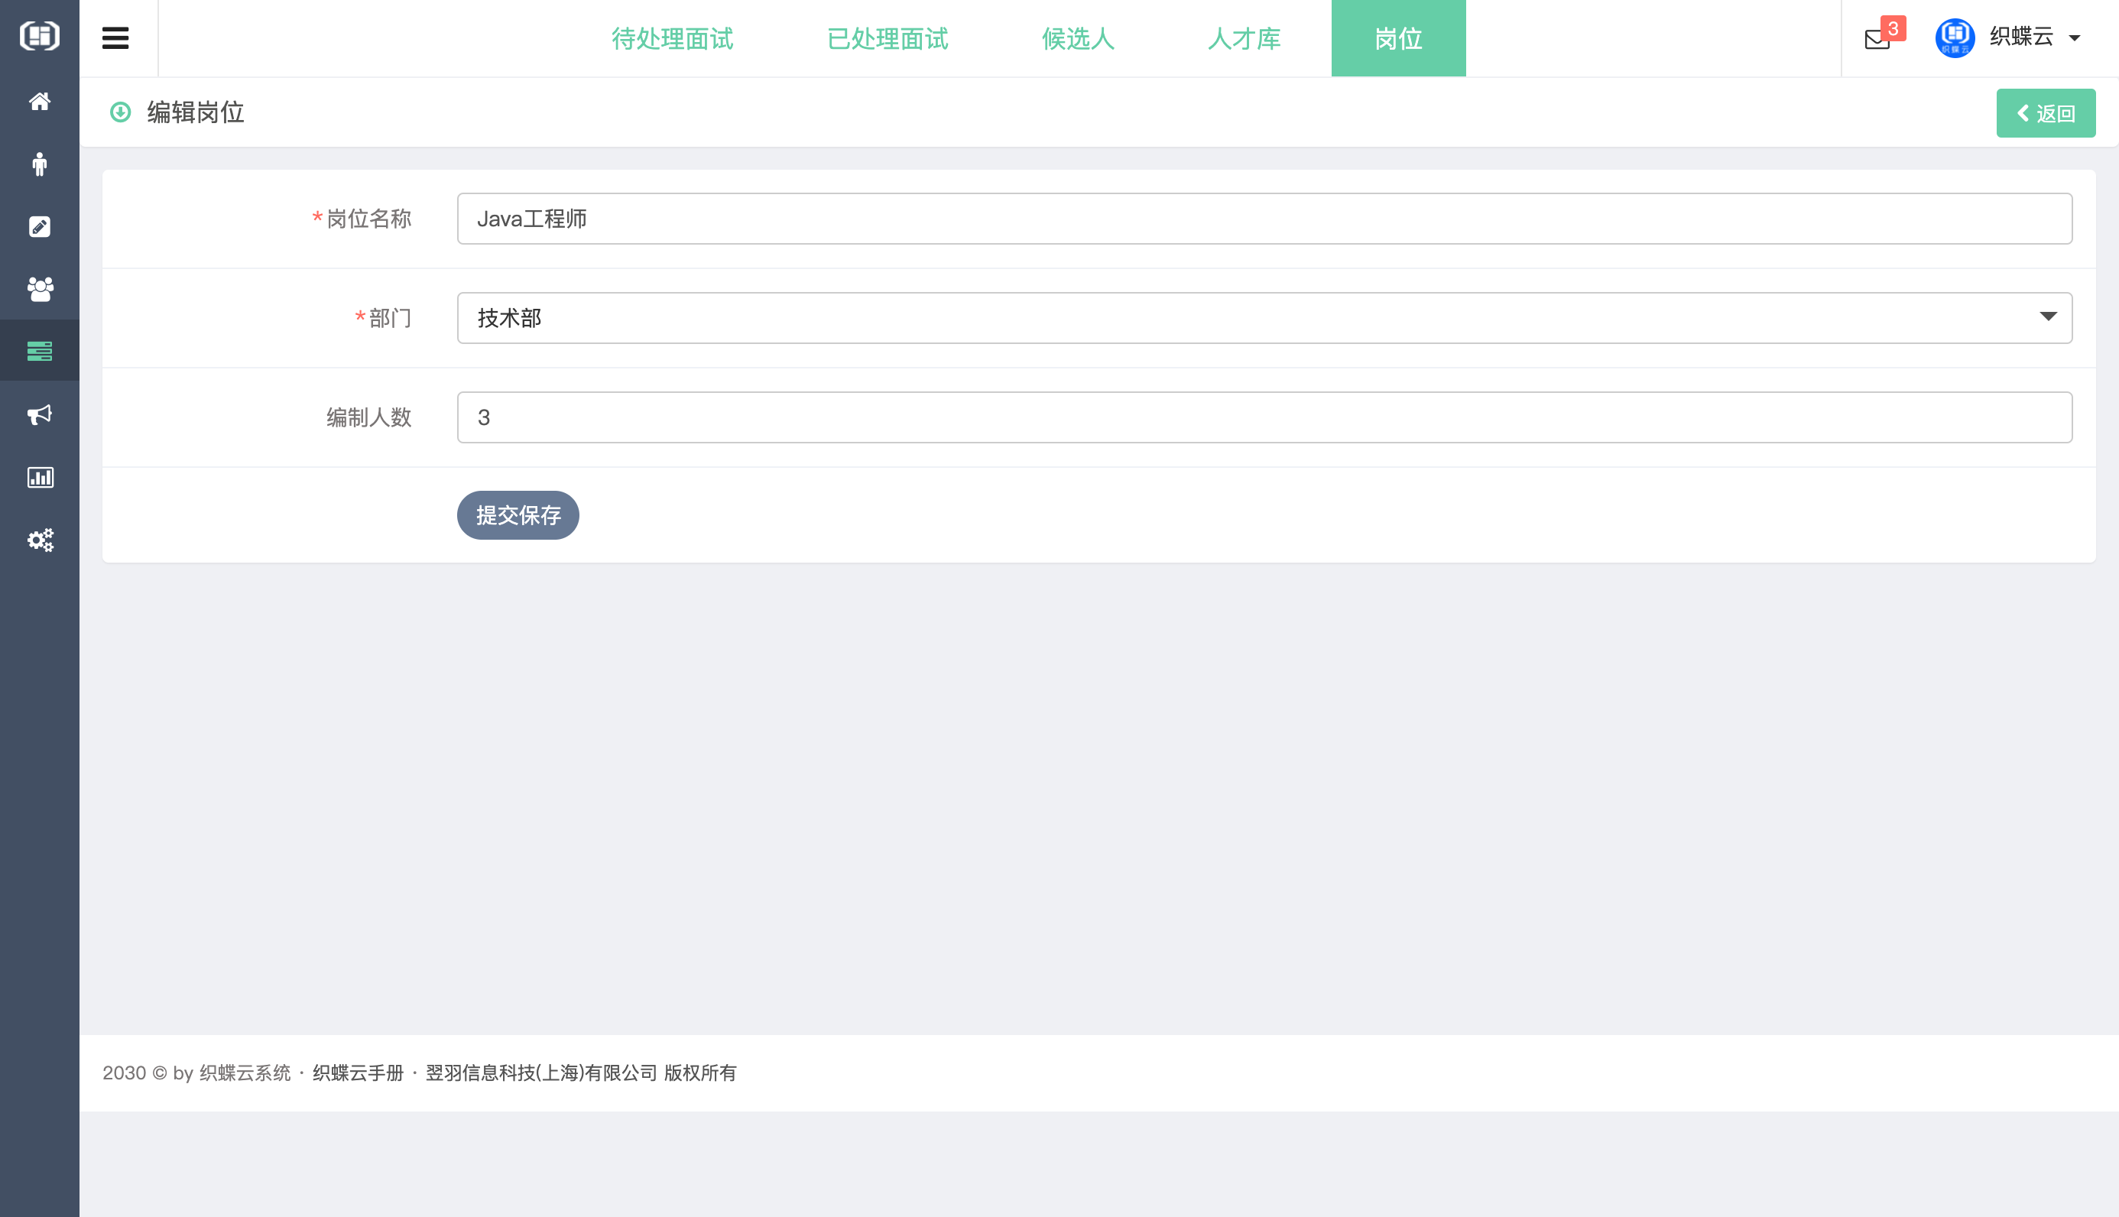Open settings via the gears icon

coord(39,540)
